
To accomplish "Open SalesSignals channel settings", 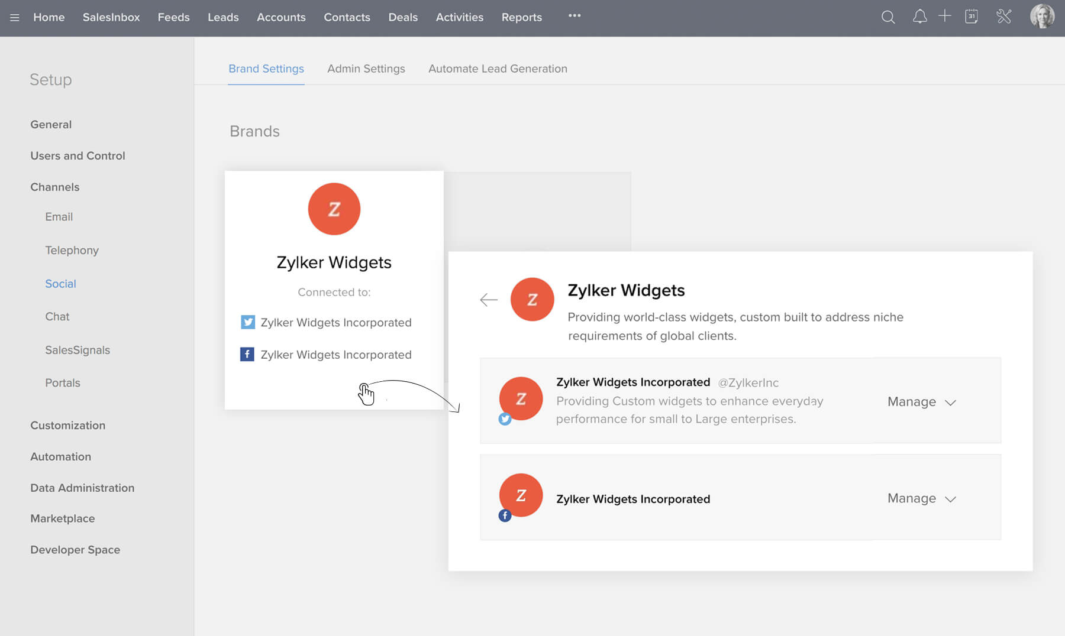I will pyautogui.click(x=78, y=351).
